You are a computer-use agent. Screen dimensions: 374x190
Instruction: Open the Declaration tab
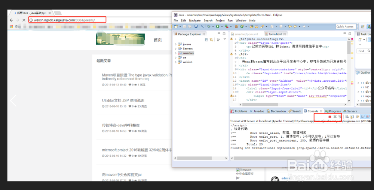276,111
